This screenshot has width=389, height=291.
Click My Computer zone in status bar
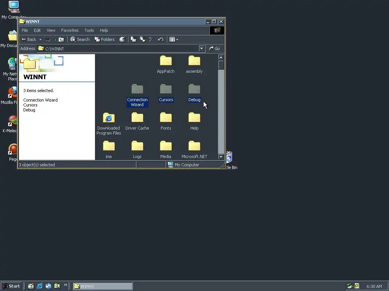pos(183,165)
